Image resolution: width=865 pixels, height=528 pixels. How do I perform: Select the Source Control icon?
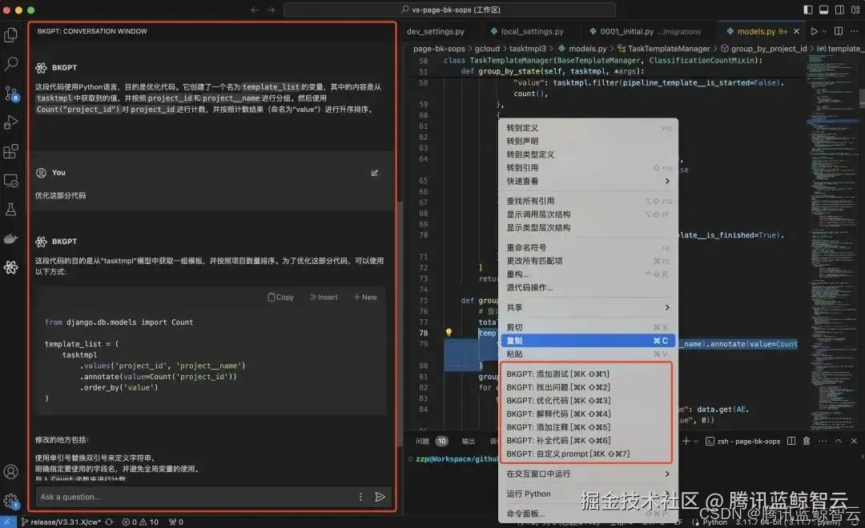[x=11, y=94]
